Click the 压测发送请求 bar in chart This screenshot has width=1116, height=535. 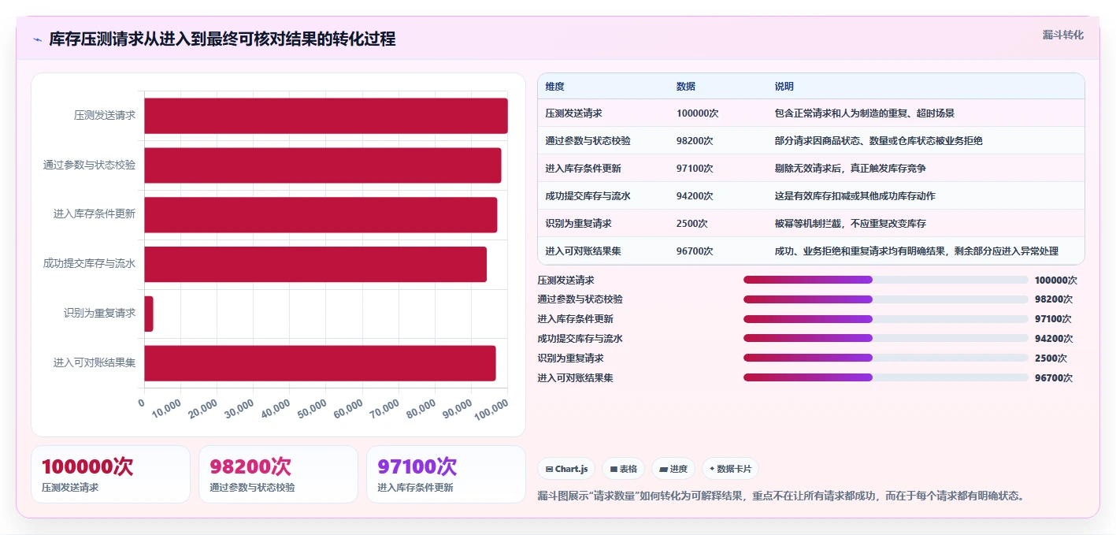[x=326, y=116]
